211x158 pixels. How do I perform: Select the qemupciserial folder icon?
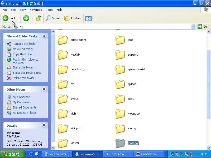click(120, 70)
